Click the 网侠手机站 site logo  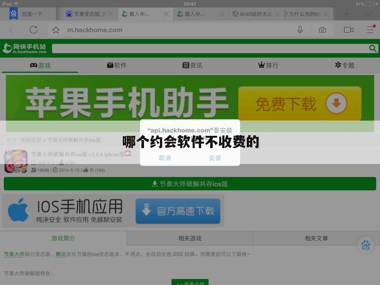[24, 48]
